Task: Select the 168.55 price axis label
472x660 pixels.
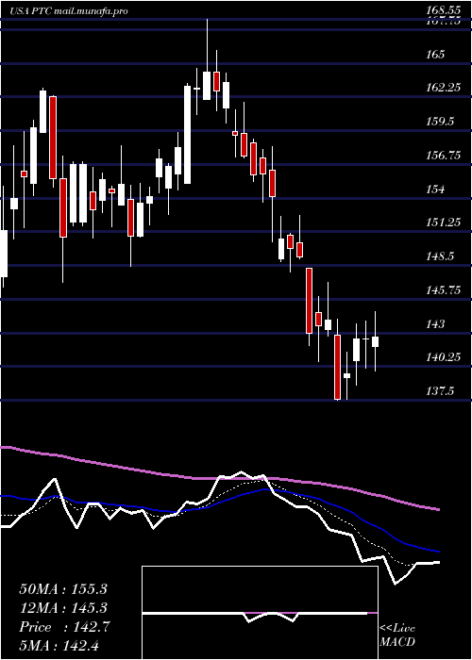Action: pyautogui.click(x=443, y=11)
